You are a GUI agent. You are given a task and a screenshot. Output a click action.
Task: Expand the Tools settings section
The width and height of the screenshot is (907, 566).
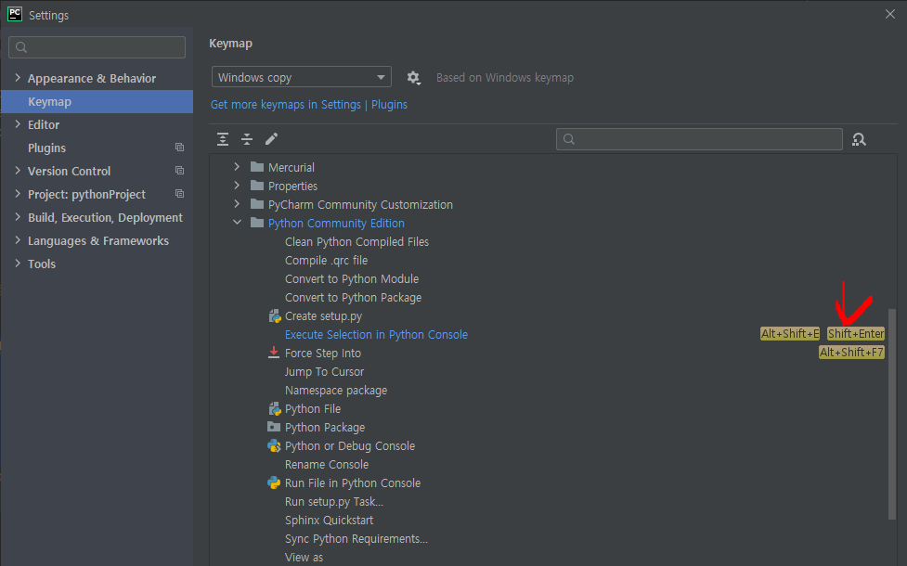point(18,263)
